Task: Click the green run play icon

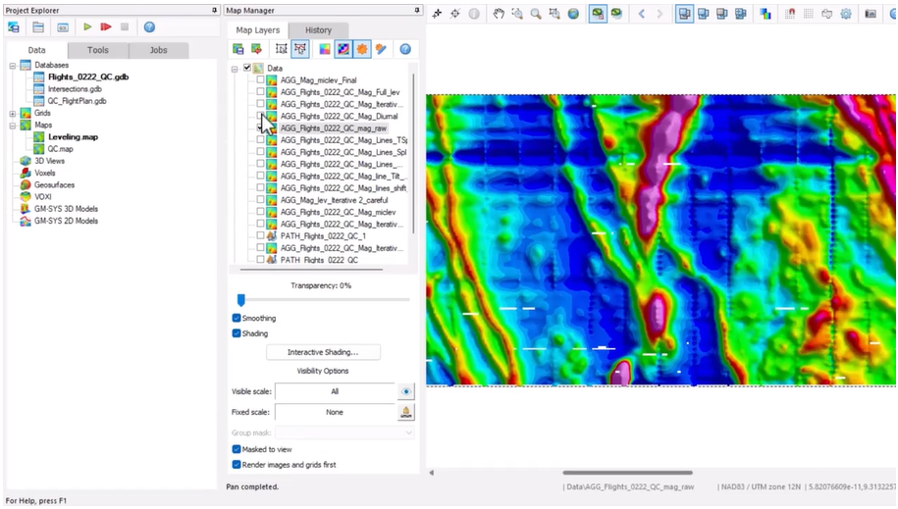Action: [x=87, y=26]
